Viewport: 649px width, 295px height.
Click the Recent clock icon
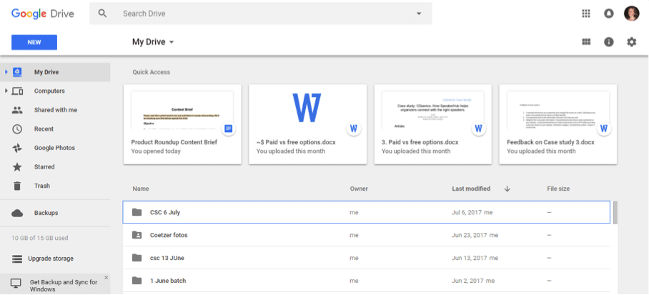pos(17,129)
